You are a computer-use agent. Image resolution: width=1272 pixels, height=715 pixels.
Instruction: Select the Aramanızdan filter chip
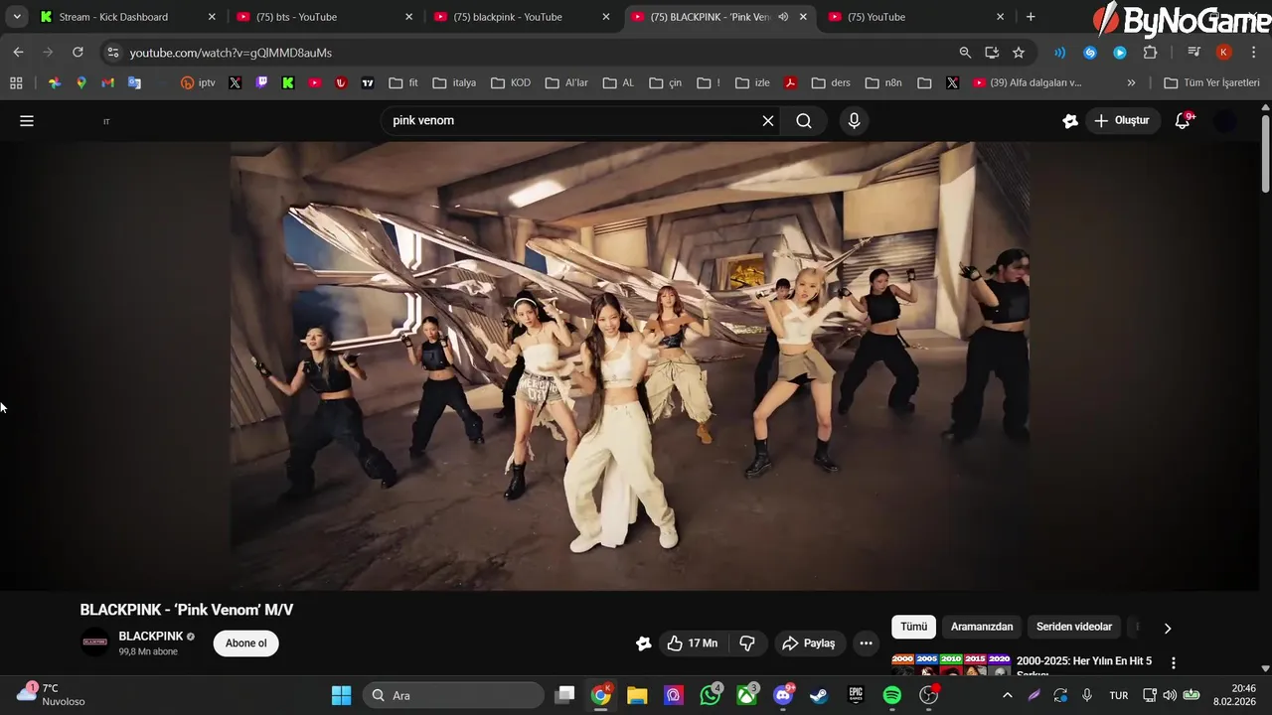(x=982, y=627)
